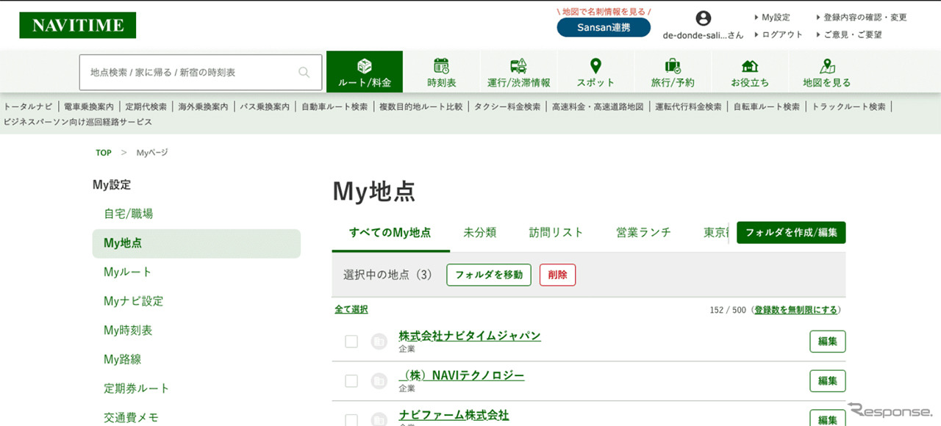Viewport: 941px width, 426px height.
Task: Select the checkbox beside ナビファーム株式会社
Action: [351, 417]
